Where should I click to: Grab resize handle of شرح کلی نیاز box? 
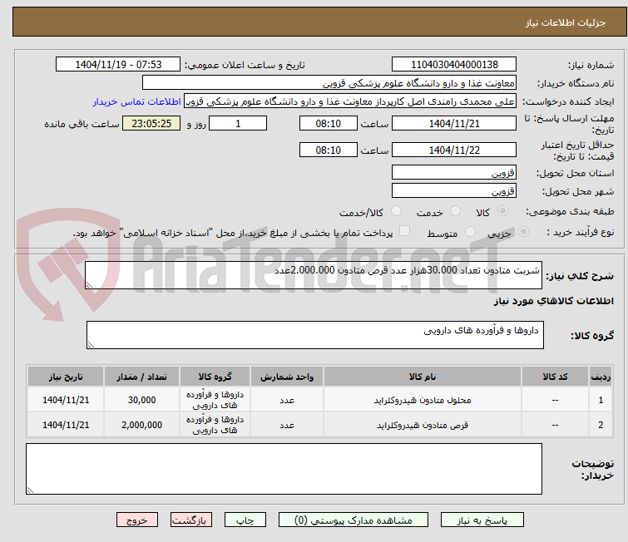(89, 285)
